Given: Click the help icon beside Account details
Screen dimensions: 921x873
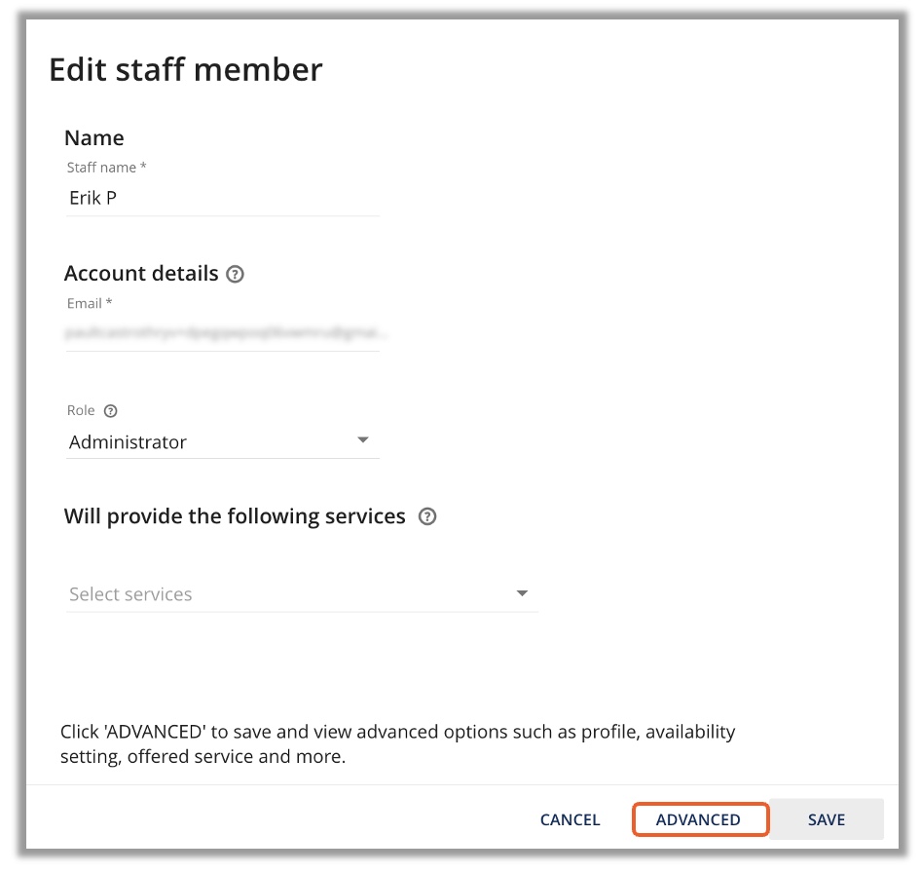Looking at the screenshot, I should (235, 275).
